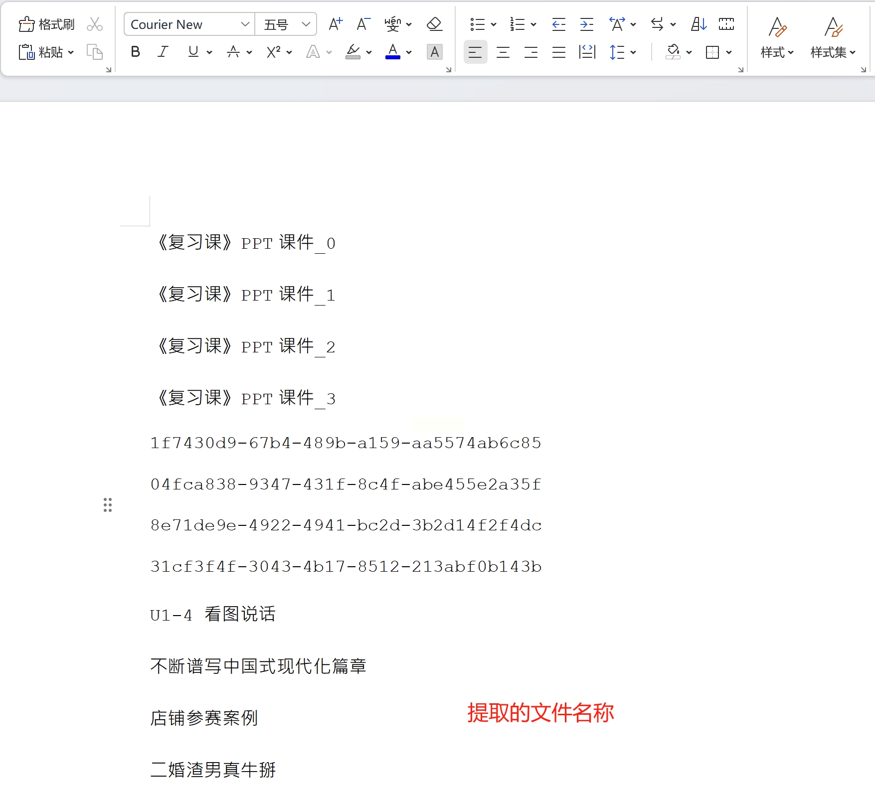Click the decrease indent icon
Screen dimensions: 875x798
[559, 24]
